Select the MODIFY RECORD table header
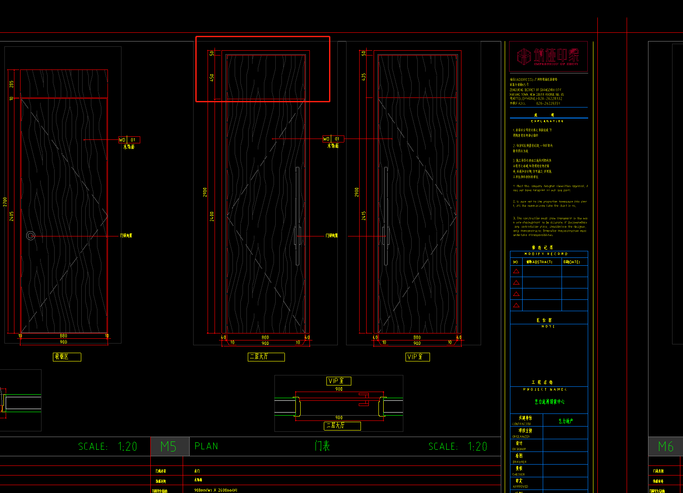This screenshot has width=683, height=493. click(546, 254)
